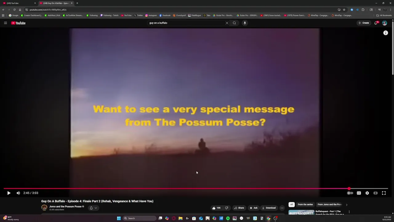Open Spotify from taskbar
This screenshot has height=222, width=394.
coord(228,218)
